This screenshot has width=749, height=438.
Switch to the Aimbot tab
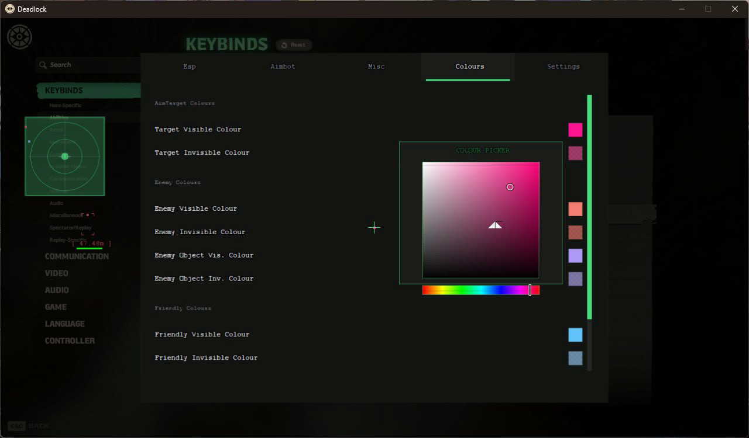(283, 67)
